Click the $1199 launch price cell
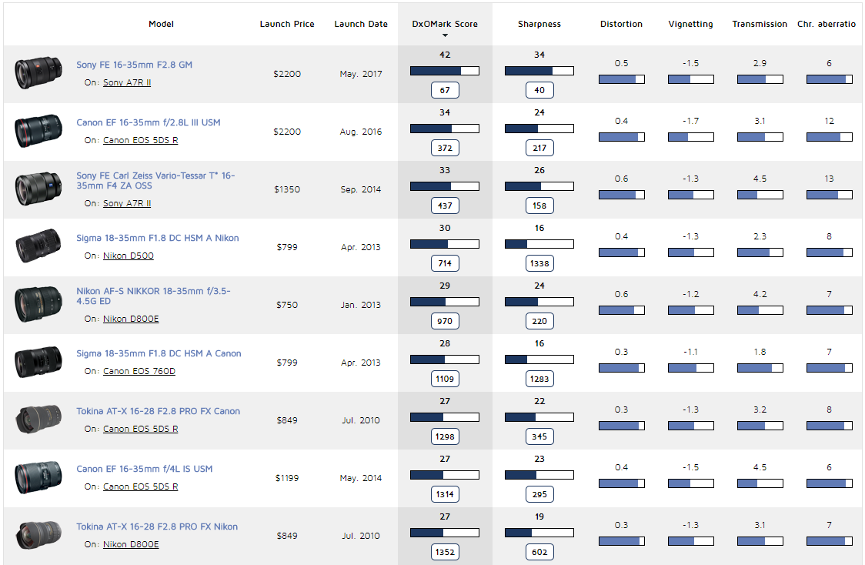 (287, 478)
